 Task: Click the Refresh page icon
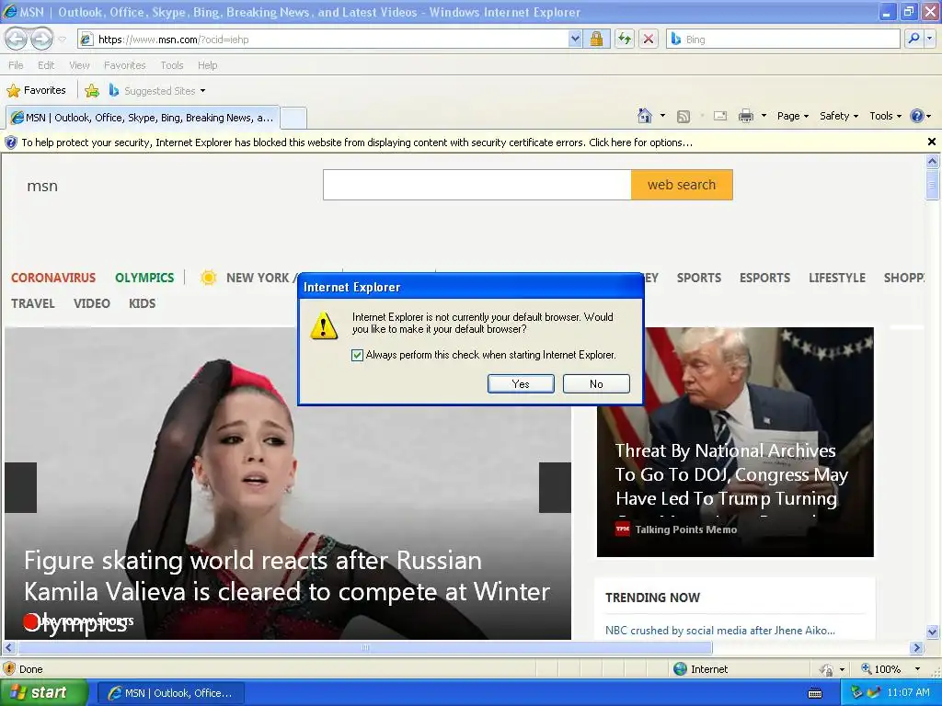pyautogui.click(x=625, y=40)
